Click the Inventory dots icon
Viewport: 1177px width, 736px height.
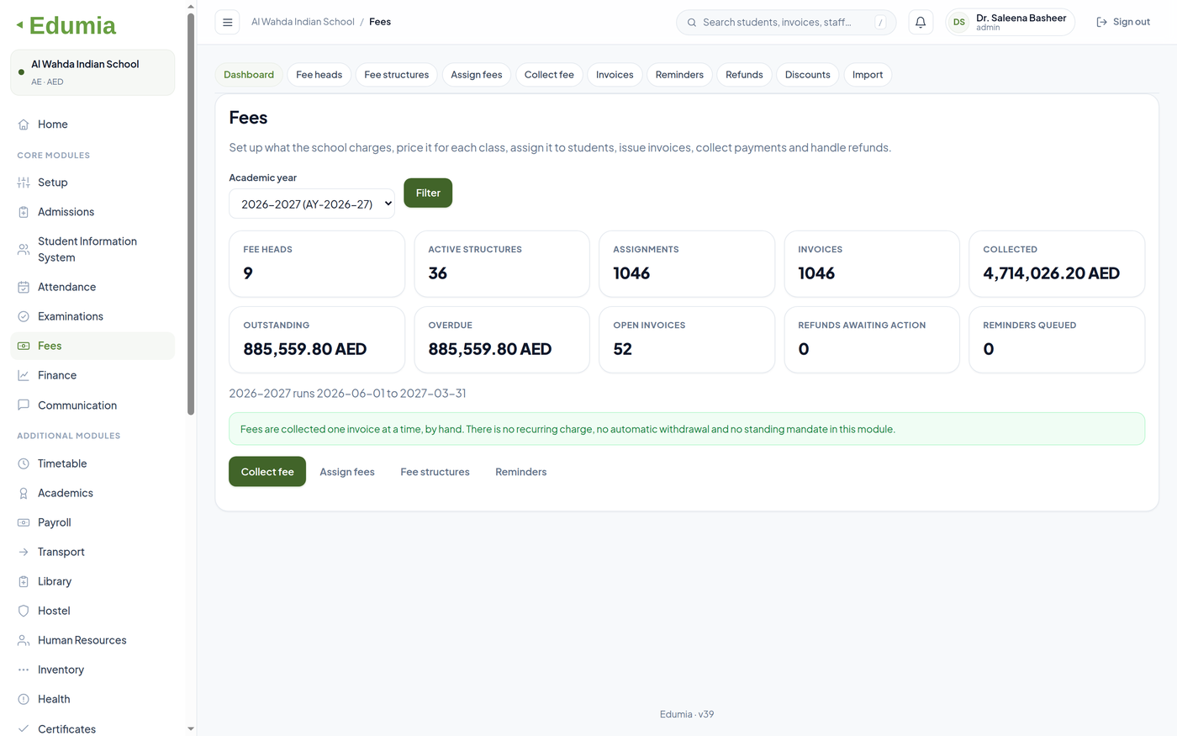click(24, 670)
